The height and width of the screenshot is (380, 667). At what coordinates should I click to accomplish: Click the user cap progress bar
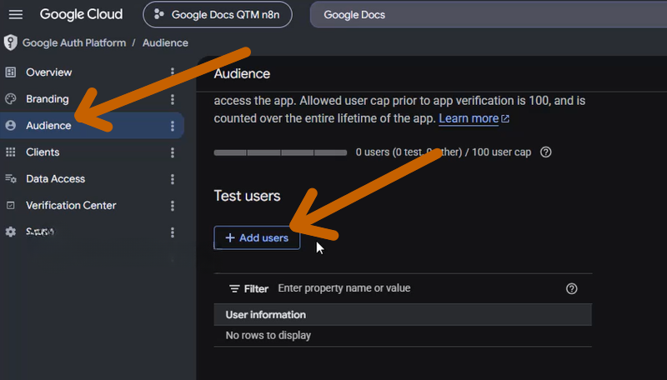[280, 152]
